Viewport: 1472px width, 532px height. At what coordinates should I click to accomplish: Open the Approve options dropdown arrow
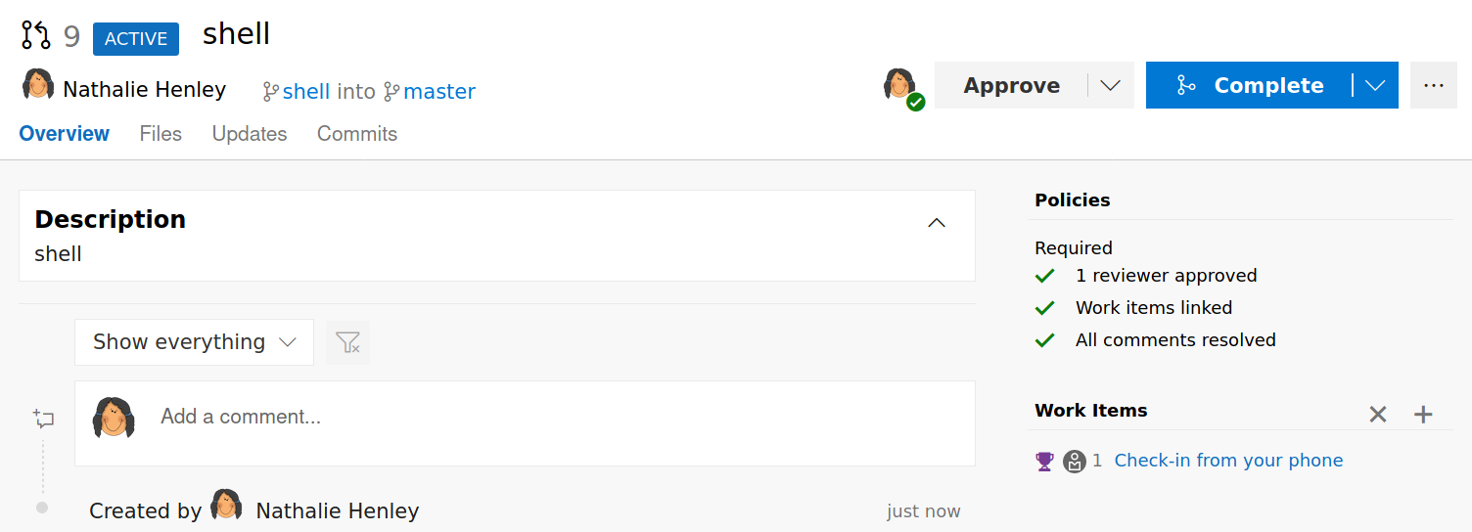(1110, 85)
